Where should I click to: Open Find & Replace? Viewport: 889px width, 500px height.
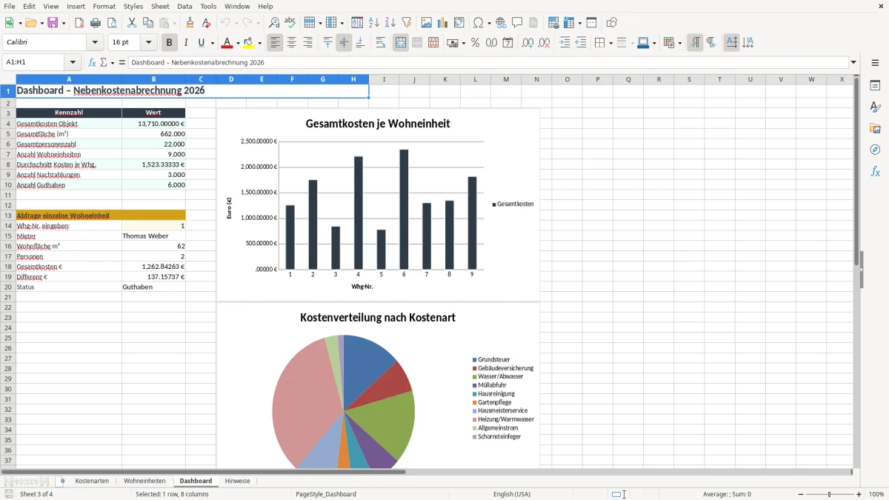coord(274,23)
